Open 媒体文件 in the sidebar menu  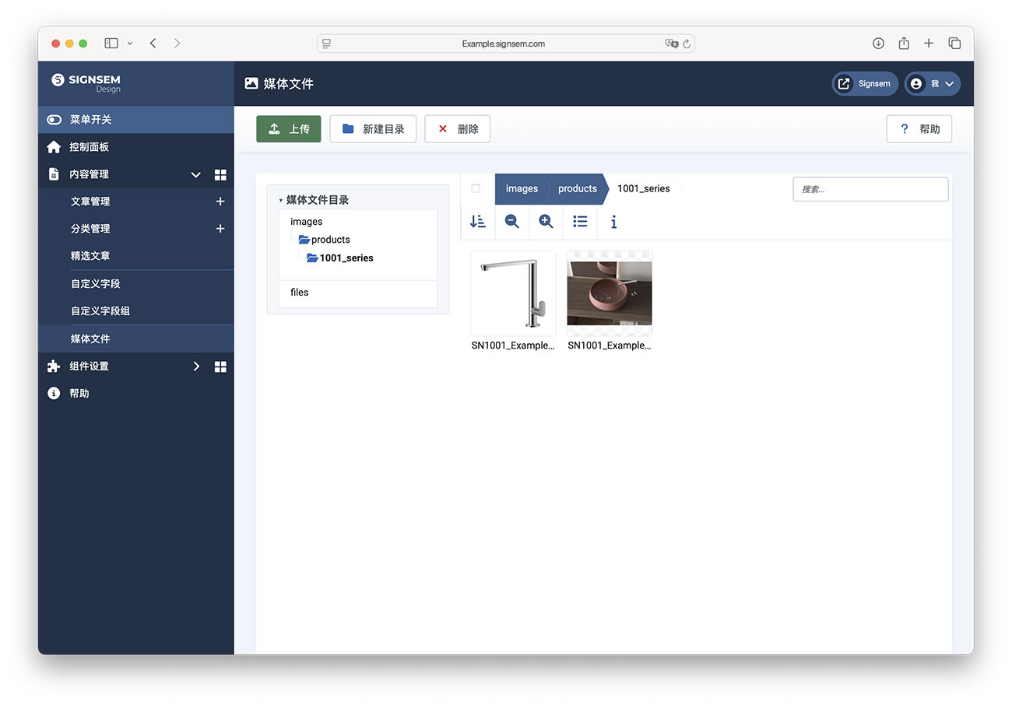point(90,338)
